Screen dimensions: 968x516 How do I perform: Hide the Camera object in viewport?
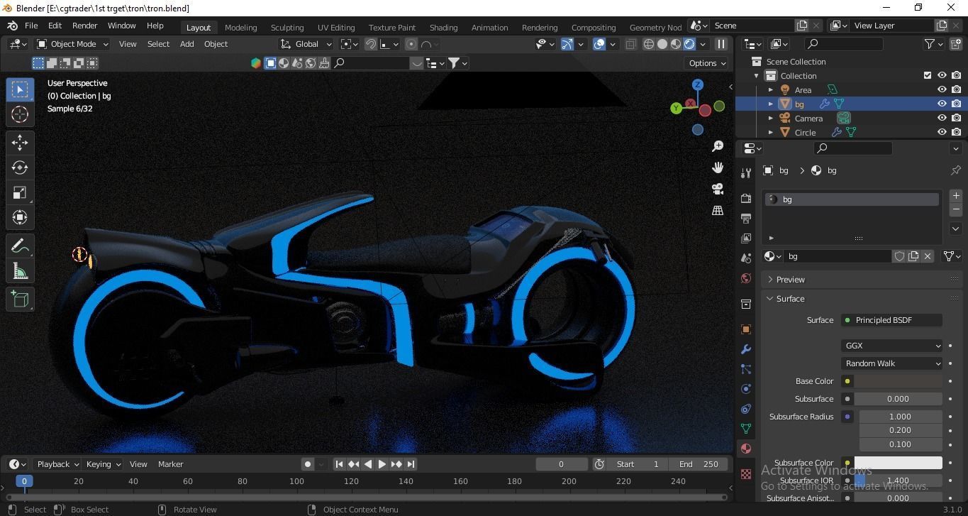[942, 118]
